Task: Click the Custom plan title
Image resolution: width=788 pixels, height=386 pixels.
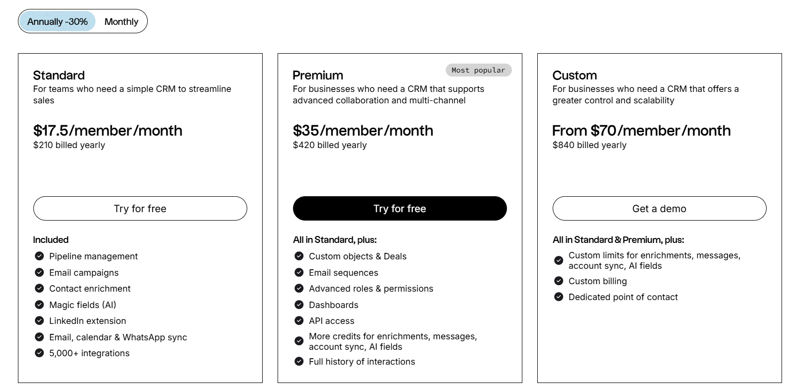Action: click(574, 75)
